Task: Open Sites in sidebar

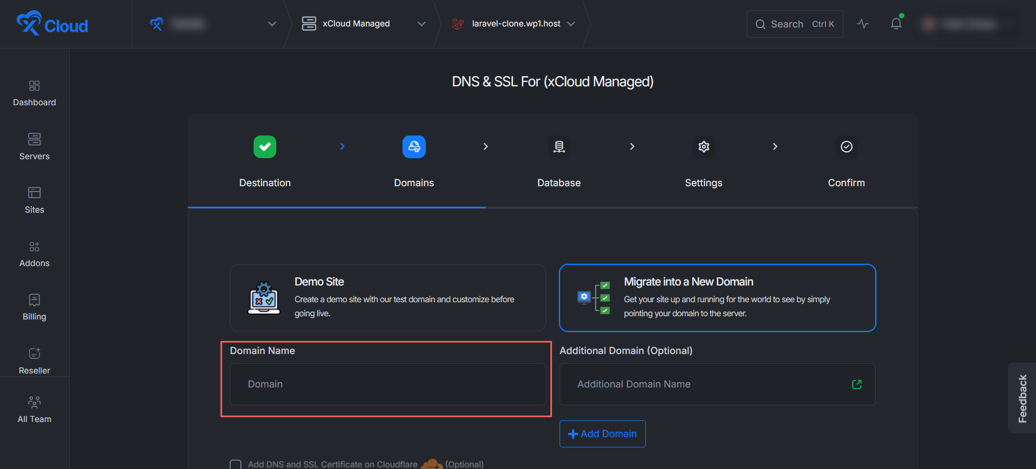Action: [35, 200]
